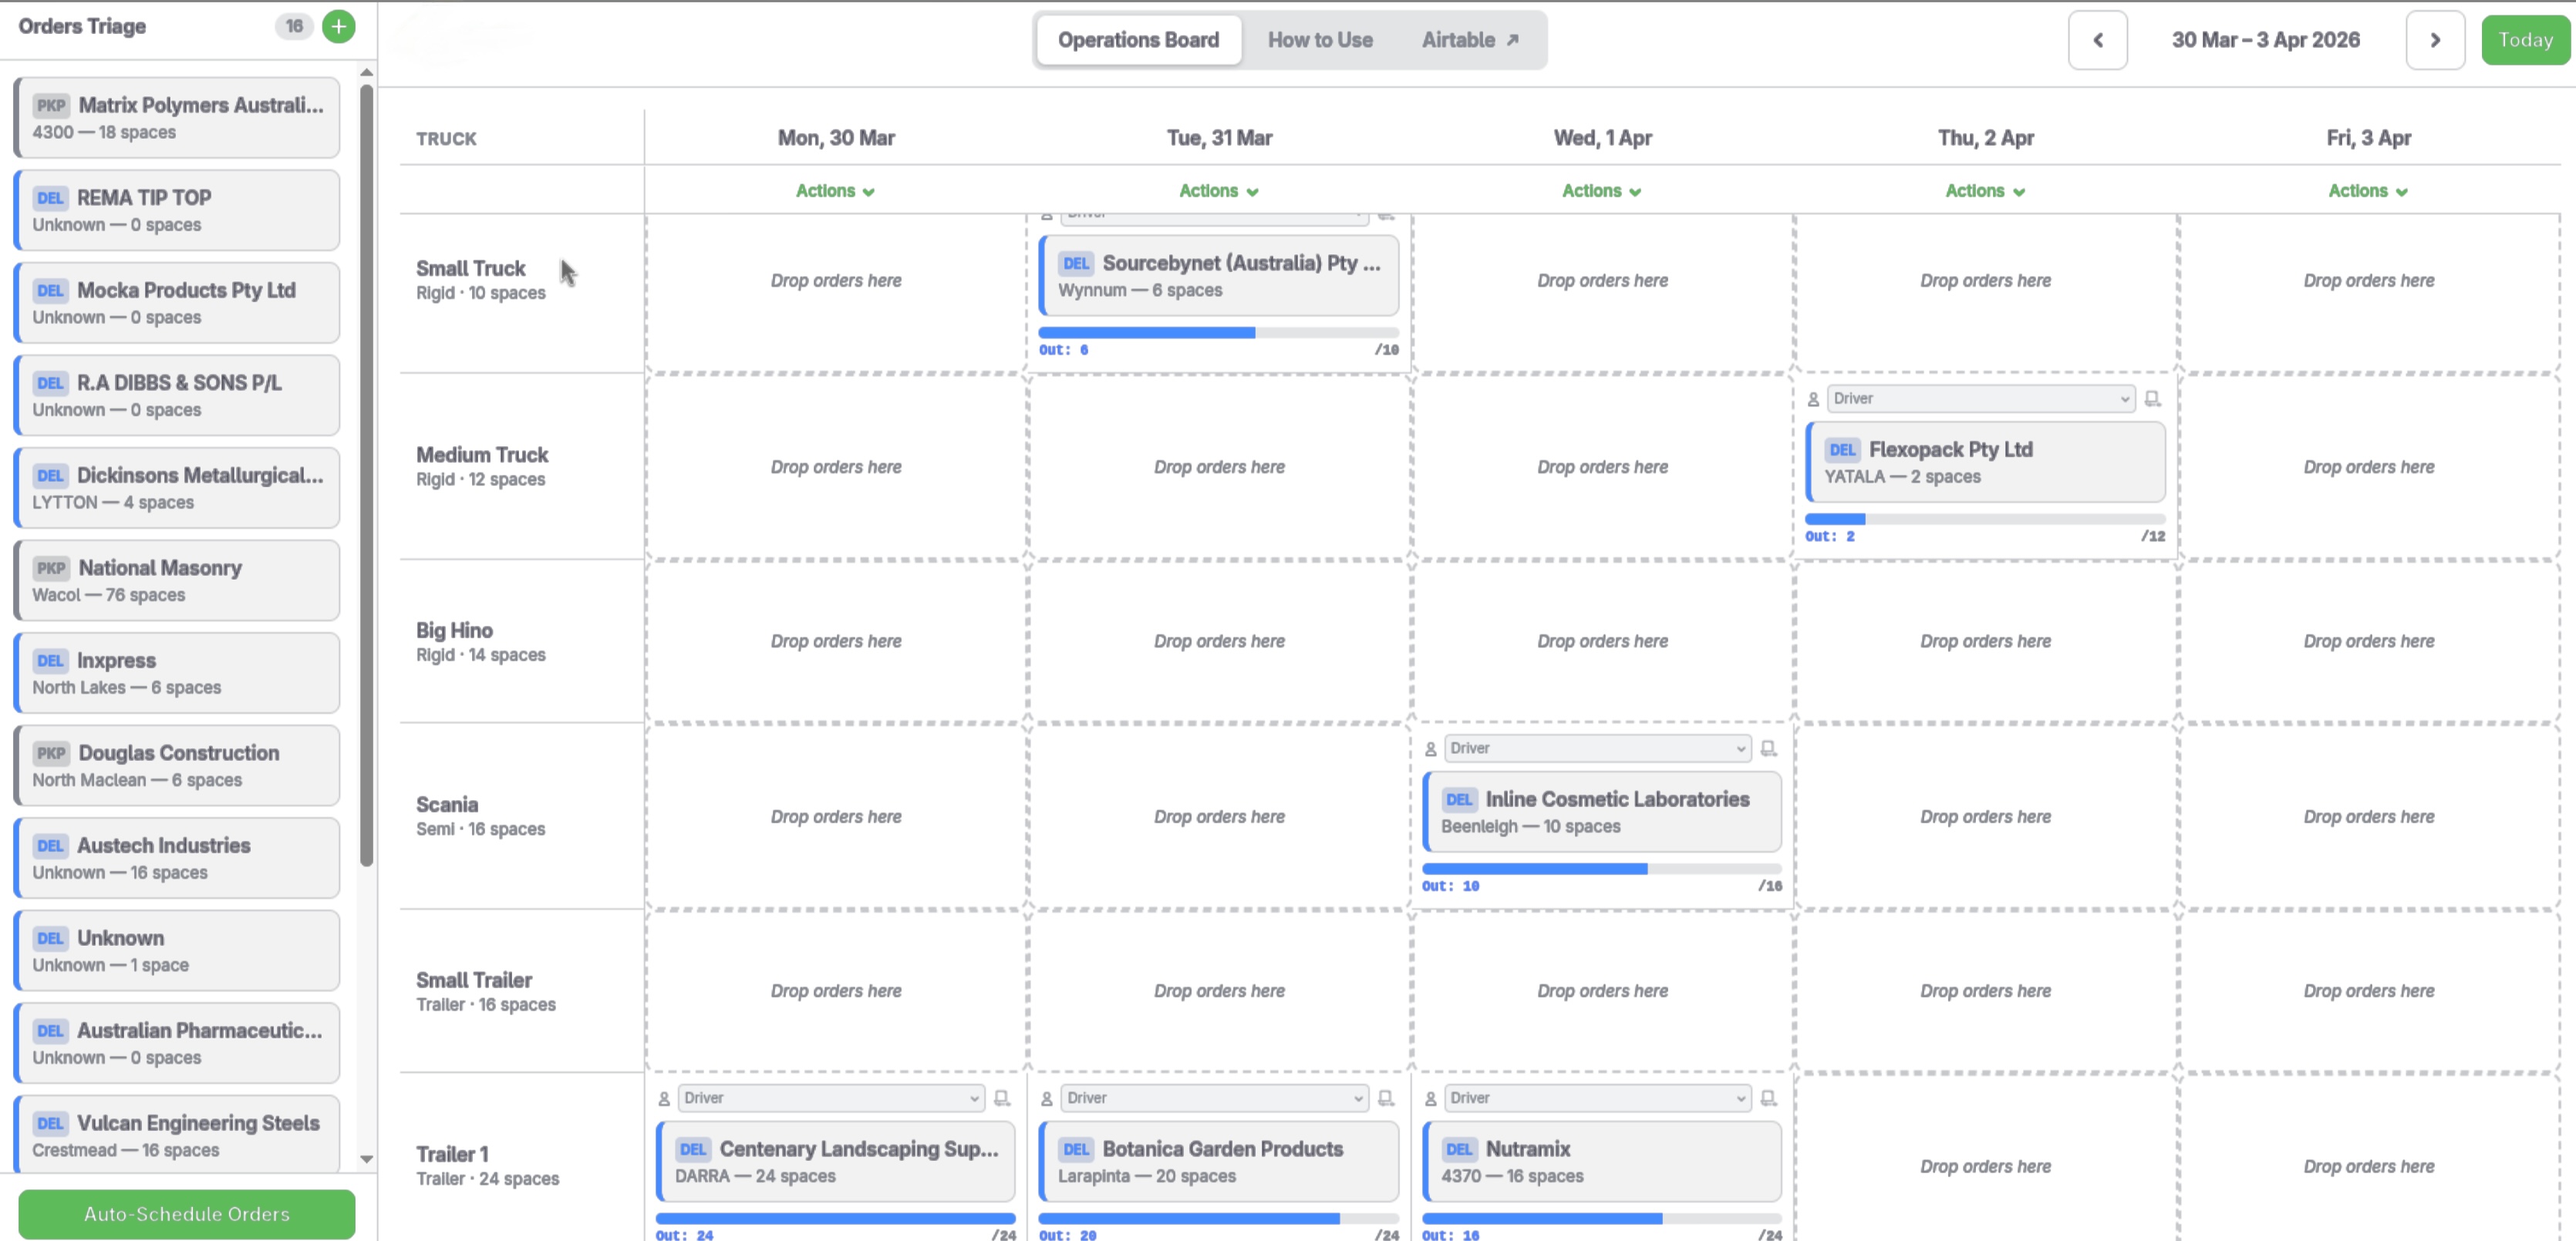Click the trailer icon beside Flexopack driver dropdown
Image resolution: width=2576 pixels, height=1241 pixels.
click(2152, 399)
